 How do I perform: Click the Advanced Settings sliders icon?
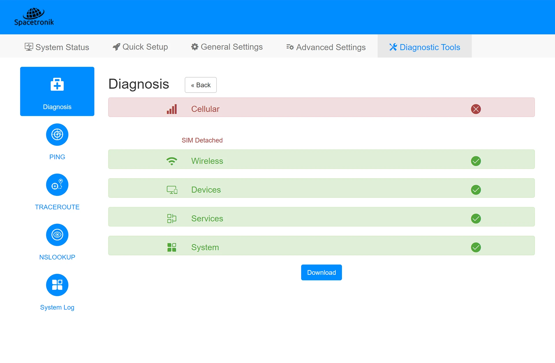(290, 47)
